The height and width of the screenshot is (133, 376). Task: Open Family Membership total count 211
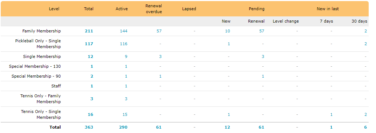coord(89,31)
